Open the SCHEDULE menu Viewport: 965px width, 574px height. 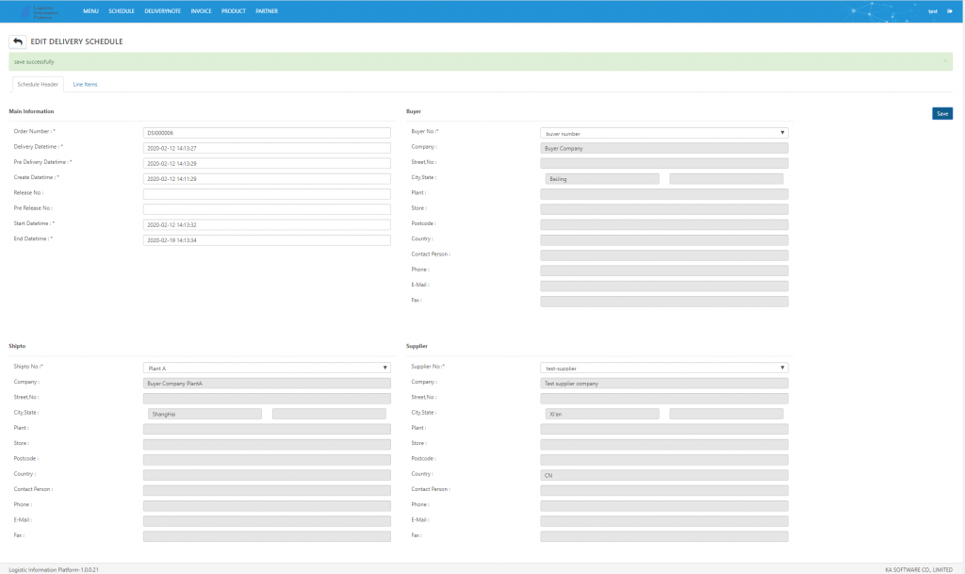(x=122, y=11)
